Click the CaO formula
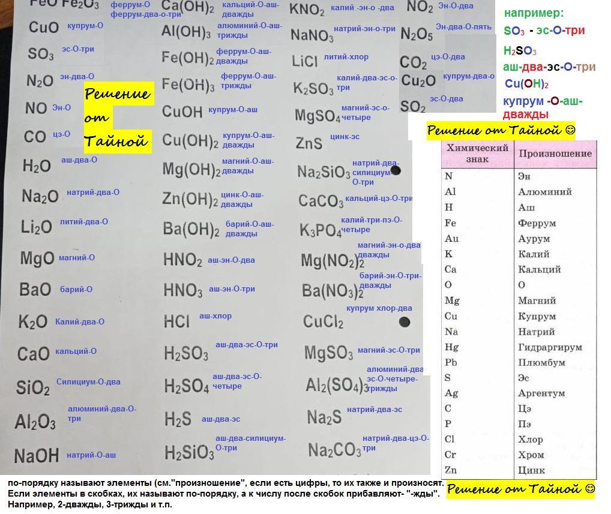The image size is (611, 514). [33, 354]
